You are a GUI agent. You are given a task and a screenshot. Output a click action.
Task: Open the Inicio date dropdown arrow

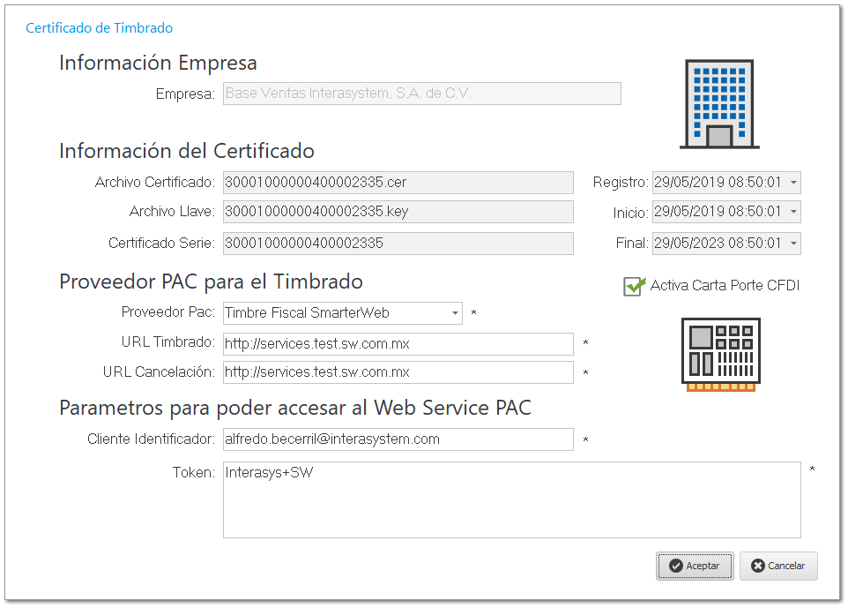[793, 212]
